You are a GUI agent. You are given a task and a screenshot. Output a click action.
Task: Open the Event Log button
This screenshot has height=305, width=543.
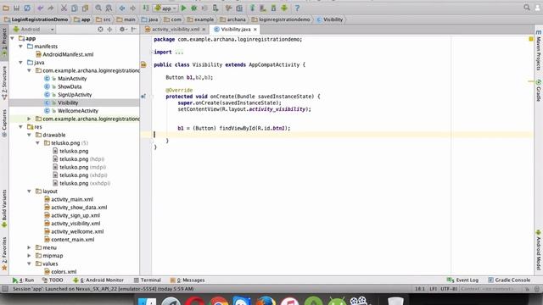tap(462, 280)
